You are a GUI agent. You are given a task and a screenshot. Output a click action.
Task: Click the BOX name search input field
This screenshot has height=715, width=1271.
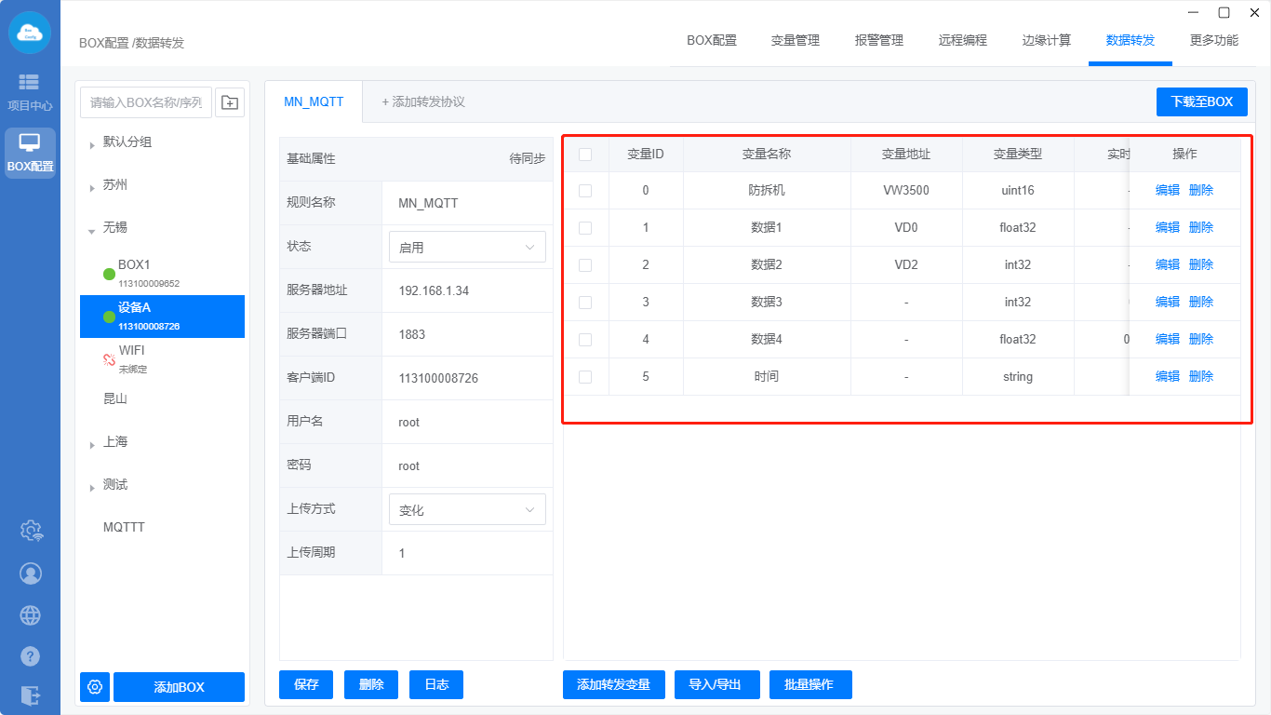coord(146,102)
